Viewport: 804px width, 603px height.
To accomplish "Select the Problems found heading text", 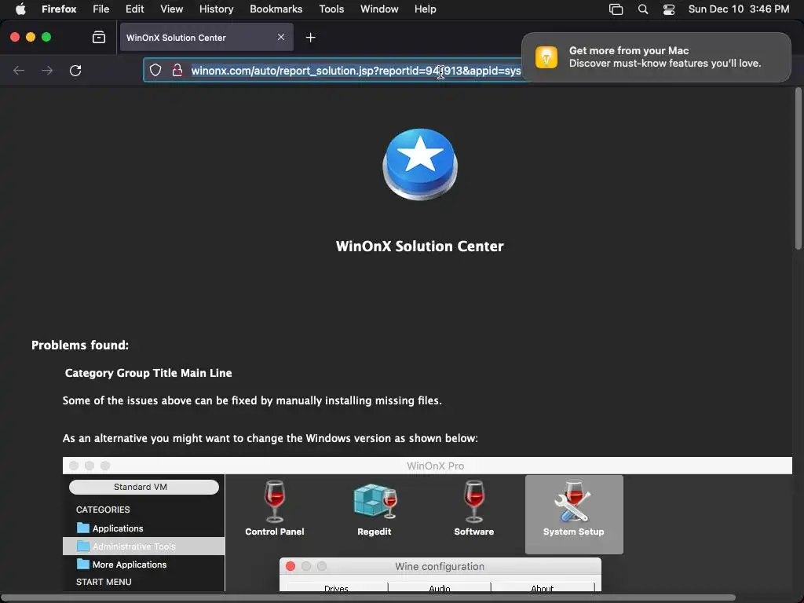I will [x=80, y=345].
